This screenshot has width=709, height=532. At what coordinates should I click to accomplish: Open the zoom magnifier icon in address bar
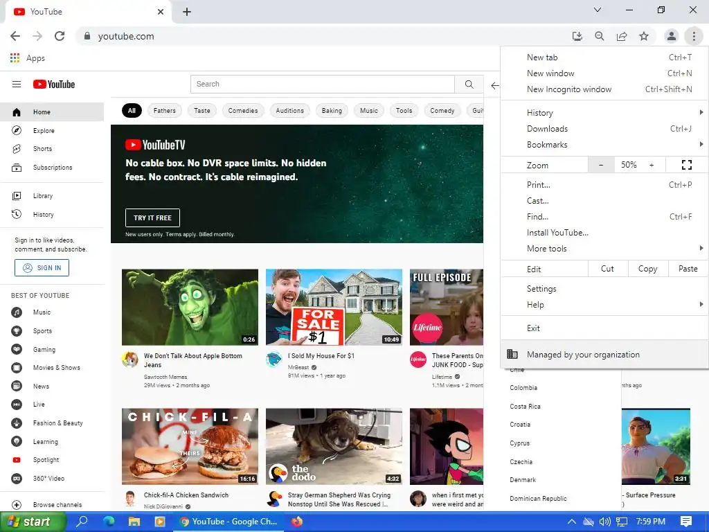point(600,36)
